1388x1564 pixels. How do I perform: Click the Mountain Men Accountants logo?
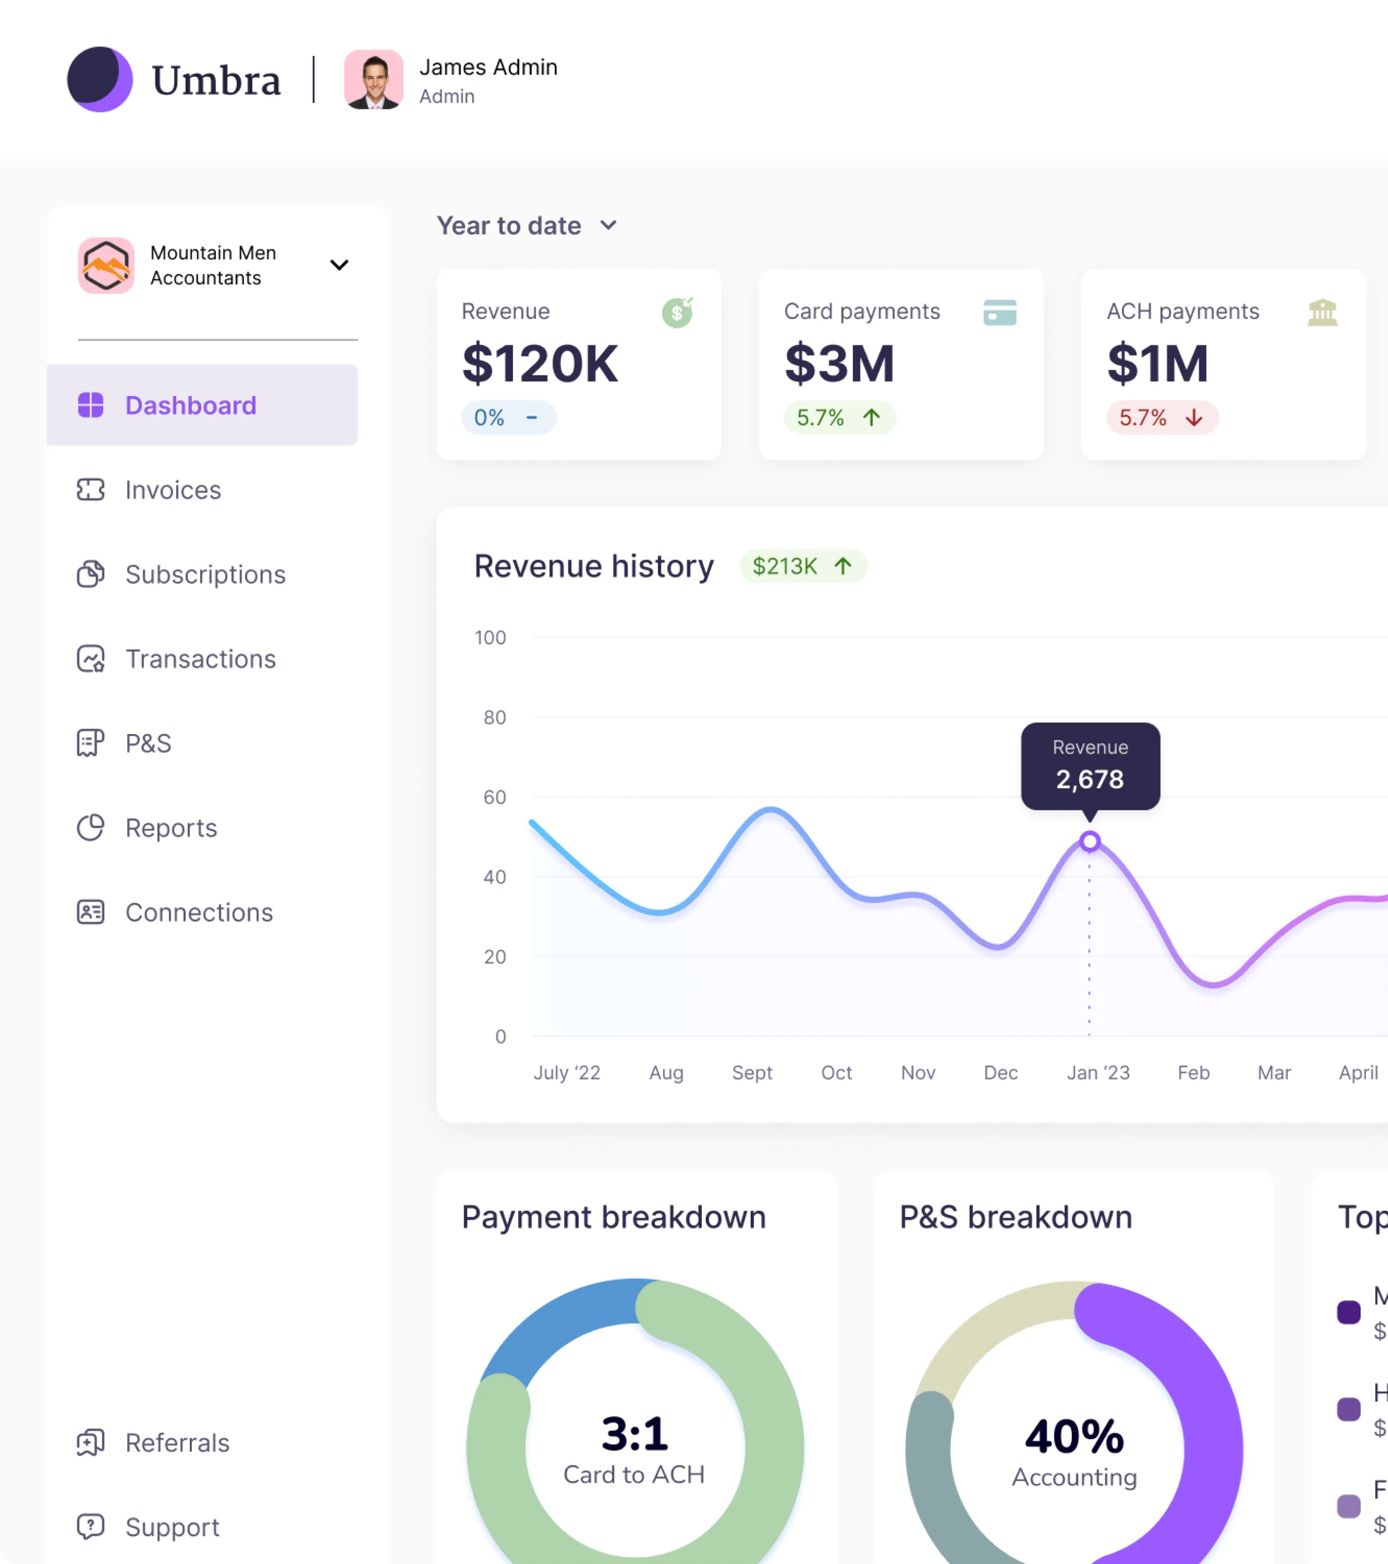(106, 266)
